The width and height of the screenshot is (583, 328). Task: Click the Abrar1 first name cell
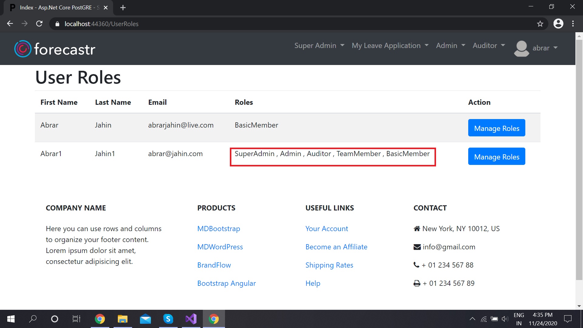pos(51,154)
